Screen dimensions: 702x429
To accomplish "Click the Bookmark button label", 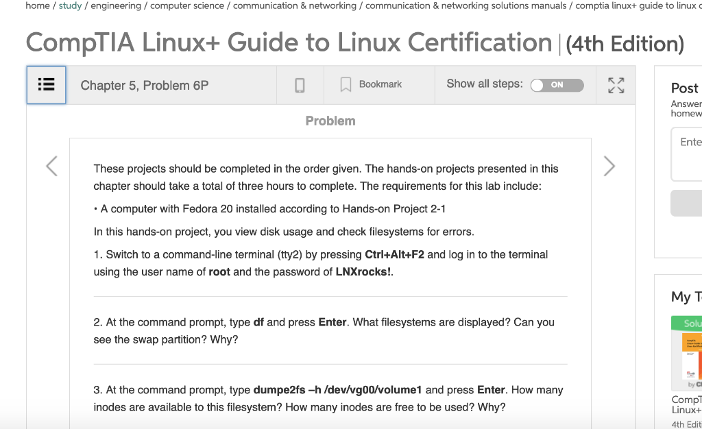I will [x=380, y=84].
